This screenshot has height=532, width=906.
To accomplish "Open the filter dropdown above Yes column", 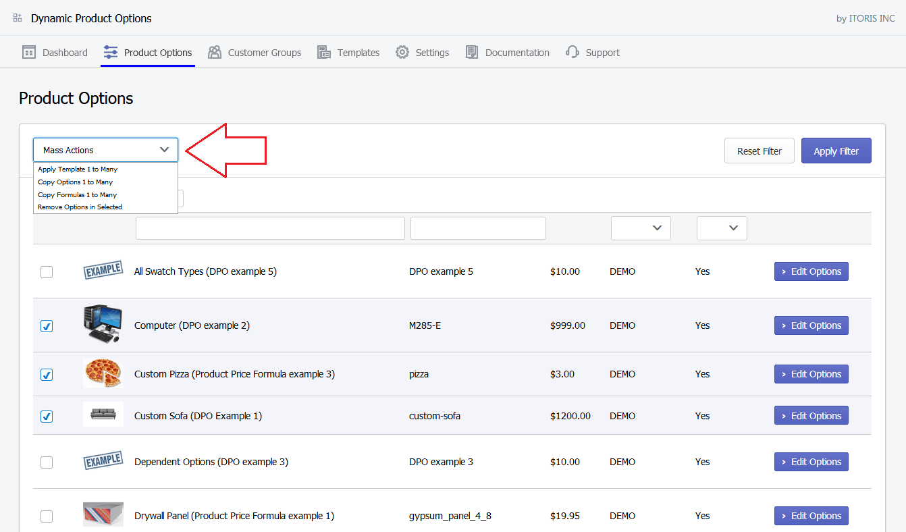I will 722,228.
